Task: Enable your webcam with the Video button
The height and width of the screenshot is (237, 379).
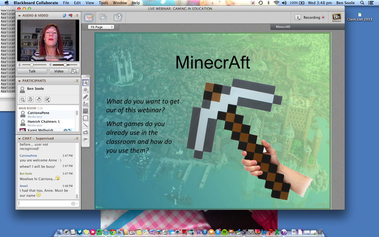Action: point(59,71)
